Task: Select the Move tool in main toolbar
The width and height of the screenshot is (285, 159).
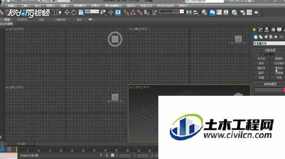Action: [67, 12]
